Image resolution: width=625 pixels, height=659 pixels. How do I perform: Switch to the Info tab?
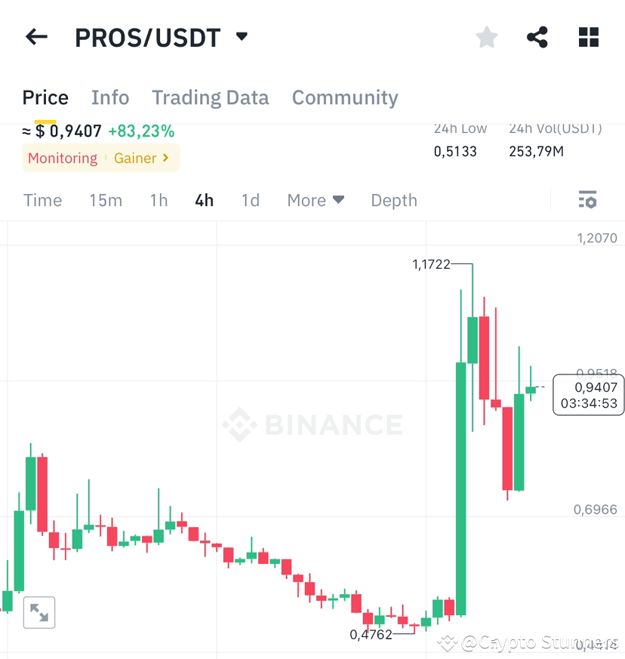tap(110, 97)
